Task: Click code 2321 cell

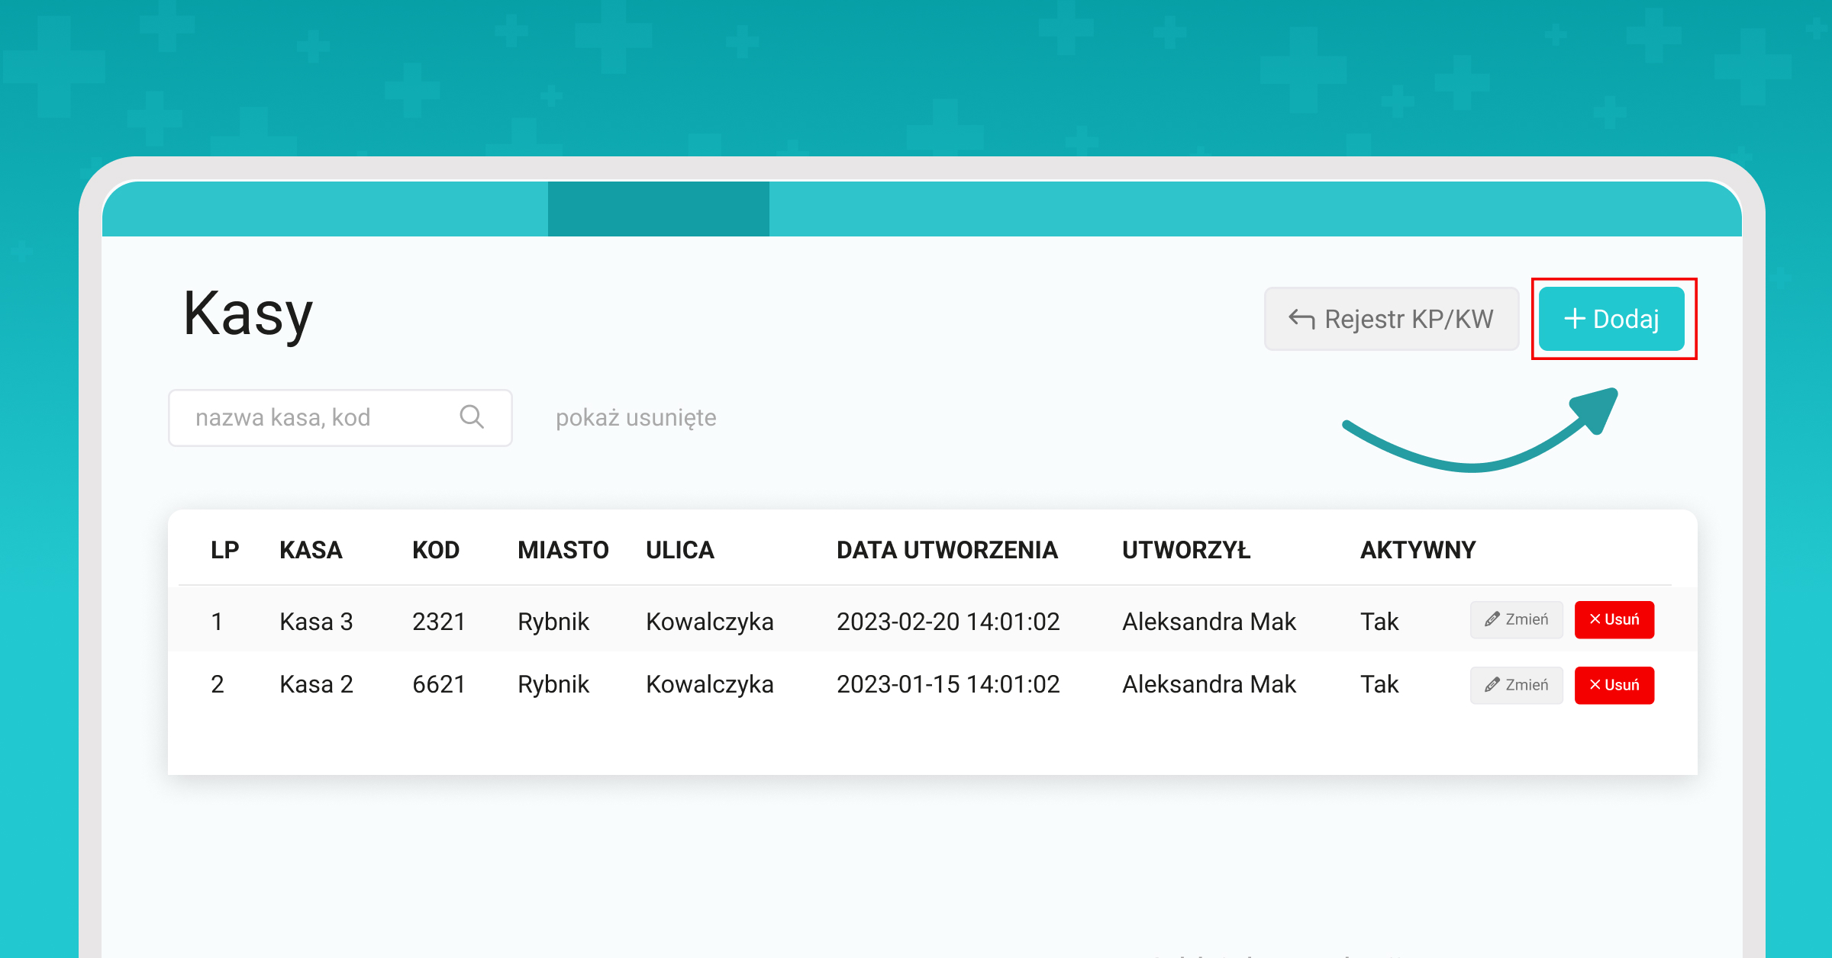Action: pyautogui.click(x=439, y=622)
